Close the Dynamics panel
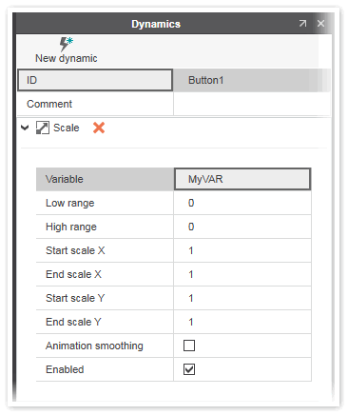Screen dimensions: 348x415 click(320, 23)
